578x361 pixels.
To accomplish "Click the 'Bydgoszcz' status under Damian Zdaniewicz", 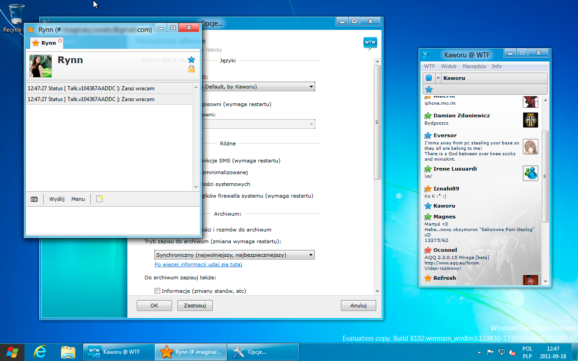I will [437, 123].
